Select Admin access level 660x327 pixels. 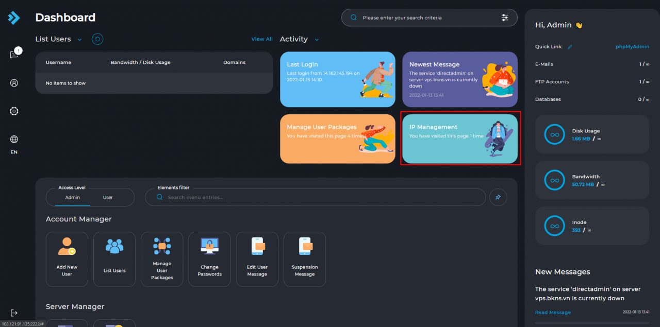click(x=72, y=197)
